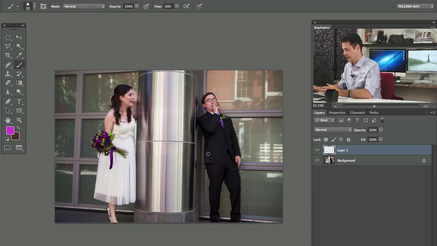This screenshot has height=246, width=437.
Task: Open layer Opacity dropdown arrow
Action: [381, 130]
